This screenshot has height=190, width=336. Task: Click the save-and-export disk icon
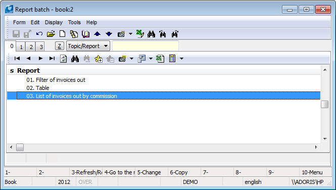pyautogui.click(x=27, y=34)
